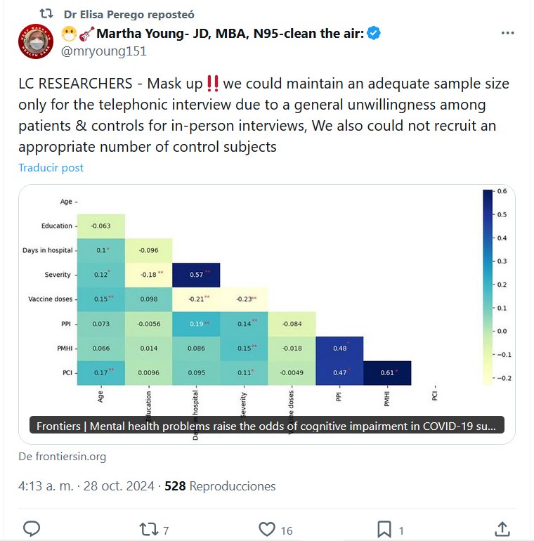
Task: Click the blue verified badge
Action: [x=375, y=34]
